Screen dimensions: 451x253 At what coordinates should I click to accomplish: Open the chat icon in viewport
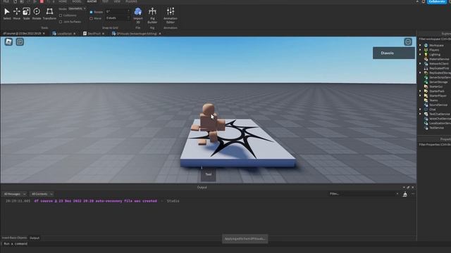pyautogui.click(x=20, y=42)
